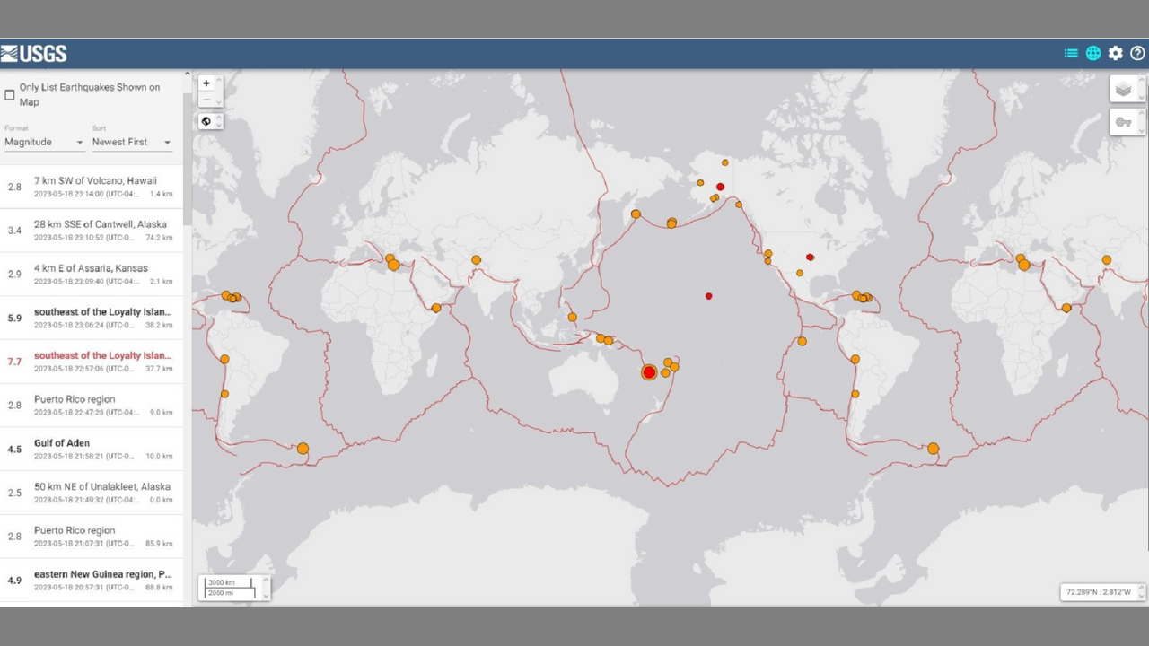The width and height of the screenshot is (1149, 646).
Task: Open the help question mark icon
Action: tap(1137, 54)
